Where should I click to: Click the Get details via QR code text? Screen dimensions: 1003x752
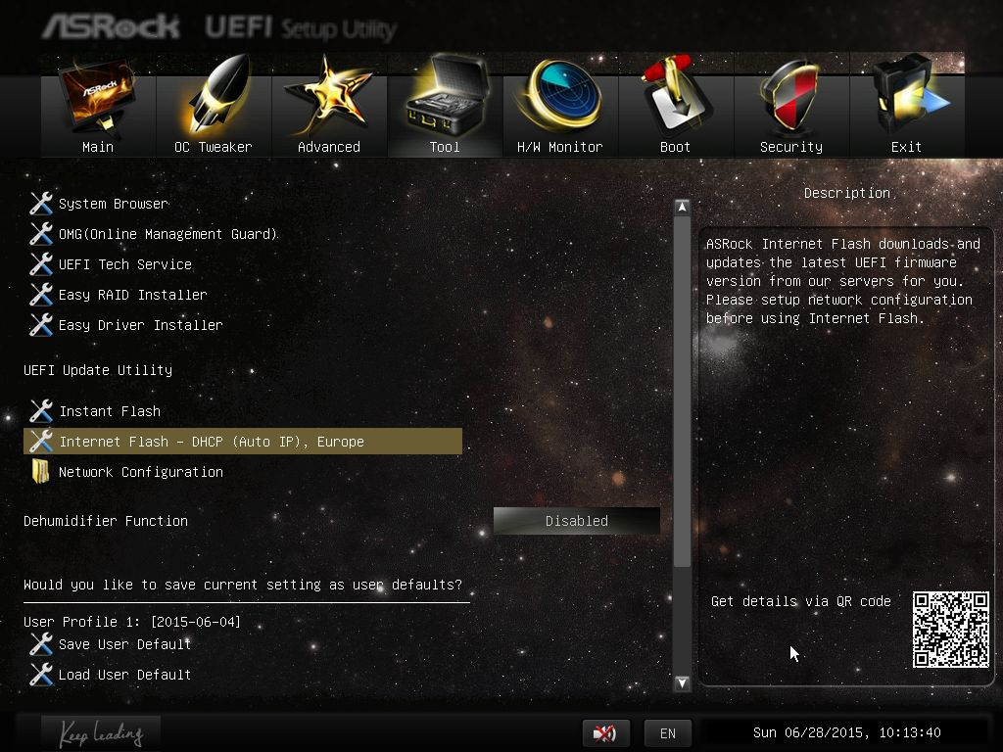pyautogui.click(x=801, y=601)
